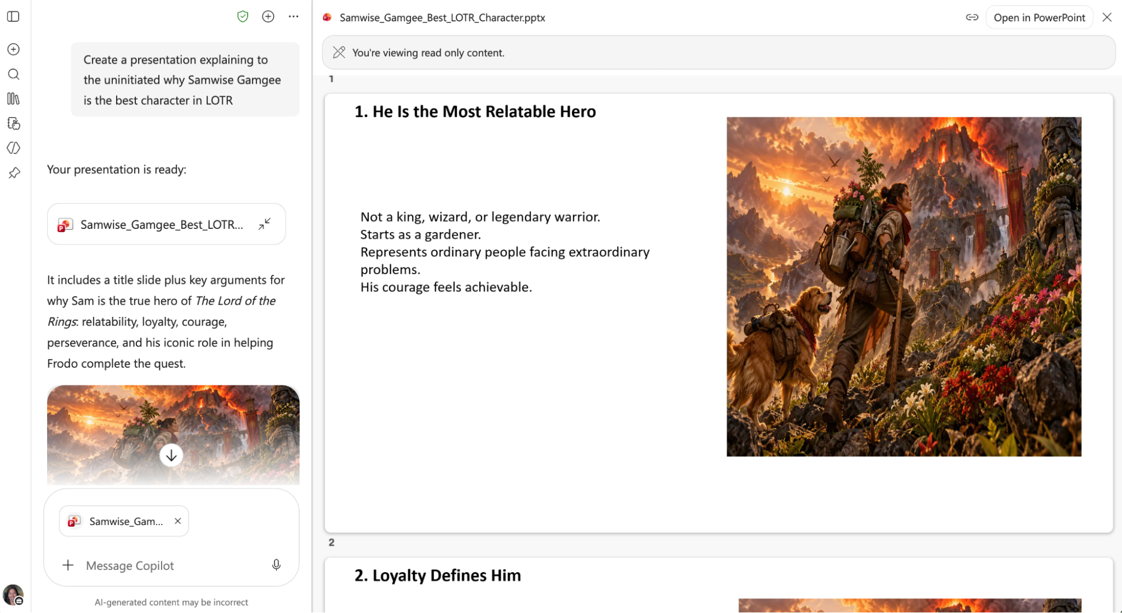This screenshot has width=1122, height=613.
Task: Click the file name Samwise_Gamgee_Best_LOTR_Character.pptx in header
Action: coord(442,17)
